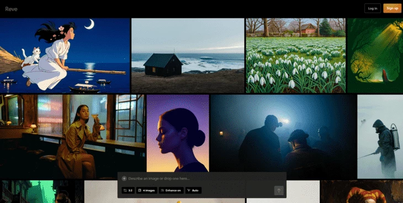This screenshot has width=403, height=203.
Task: Open the snowdrop flower field image
Action: click(295, 56)
